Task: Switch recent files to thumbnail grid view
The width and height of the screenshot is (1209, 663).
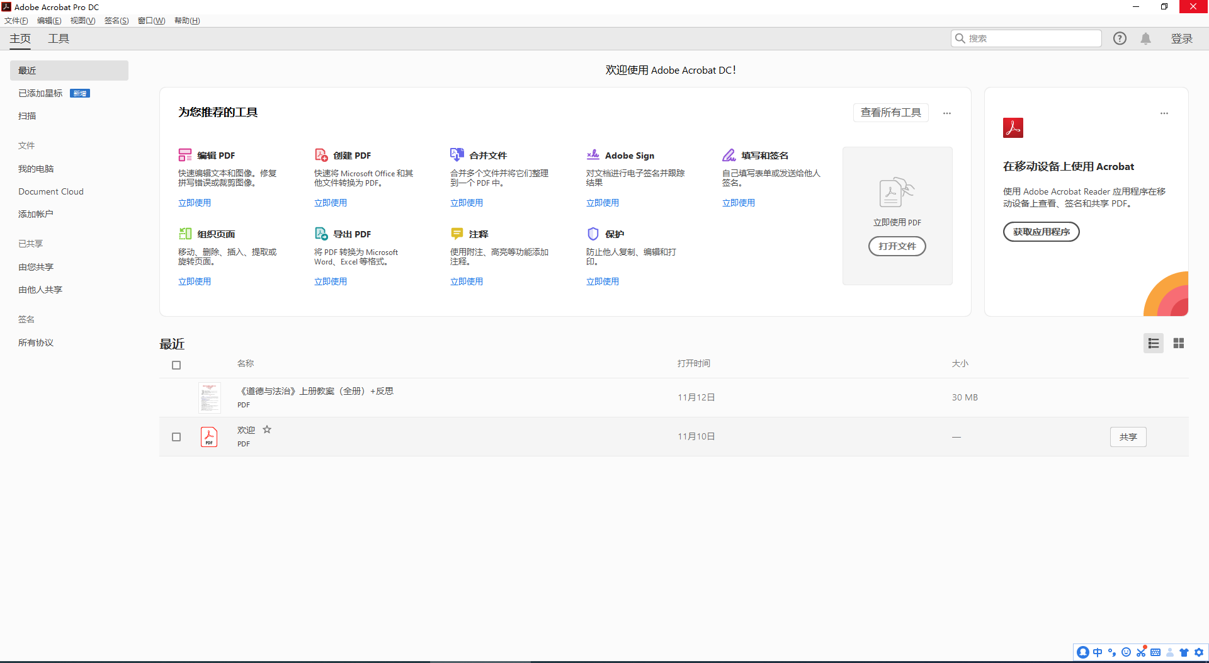Action: [x=1179, y=343]
